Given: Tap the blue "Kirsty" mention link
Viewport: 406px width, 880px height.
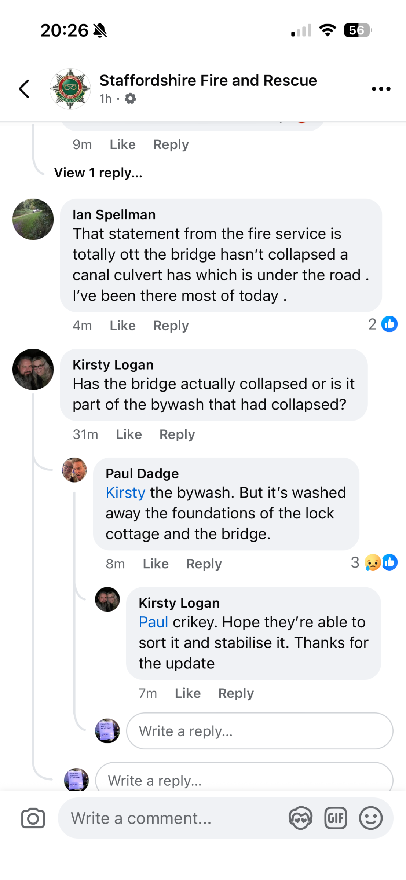Looking at the screenshot, I should click(x=125, y=493).
